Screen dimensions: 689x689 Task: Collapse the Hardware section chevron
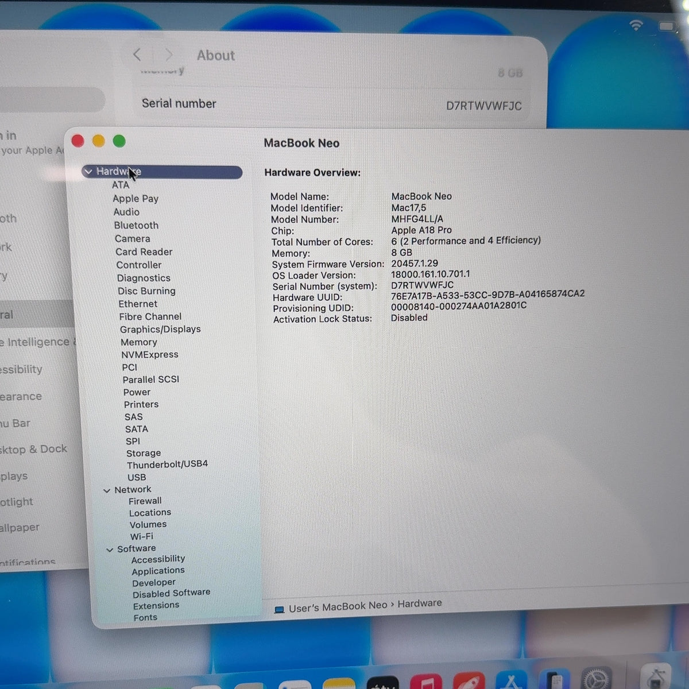pyautogui.click(x=88, y=172)
